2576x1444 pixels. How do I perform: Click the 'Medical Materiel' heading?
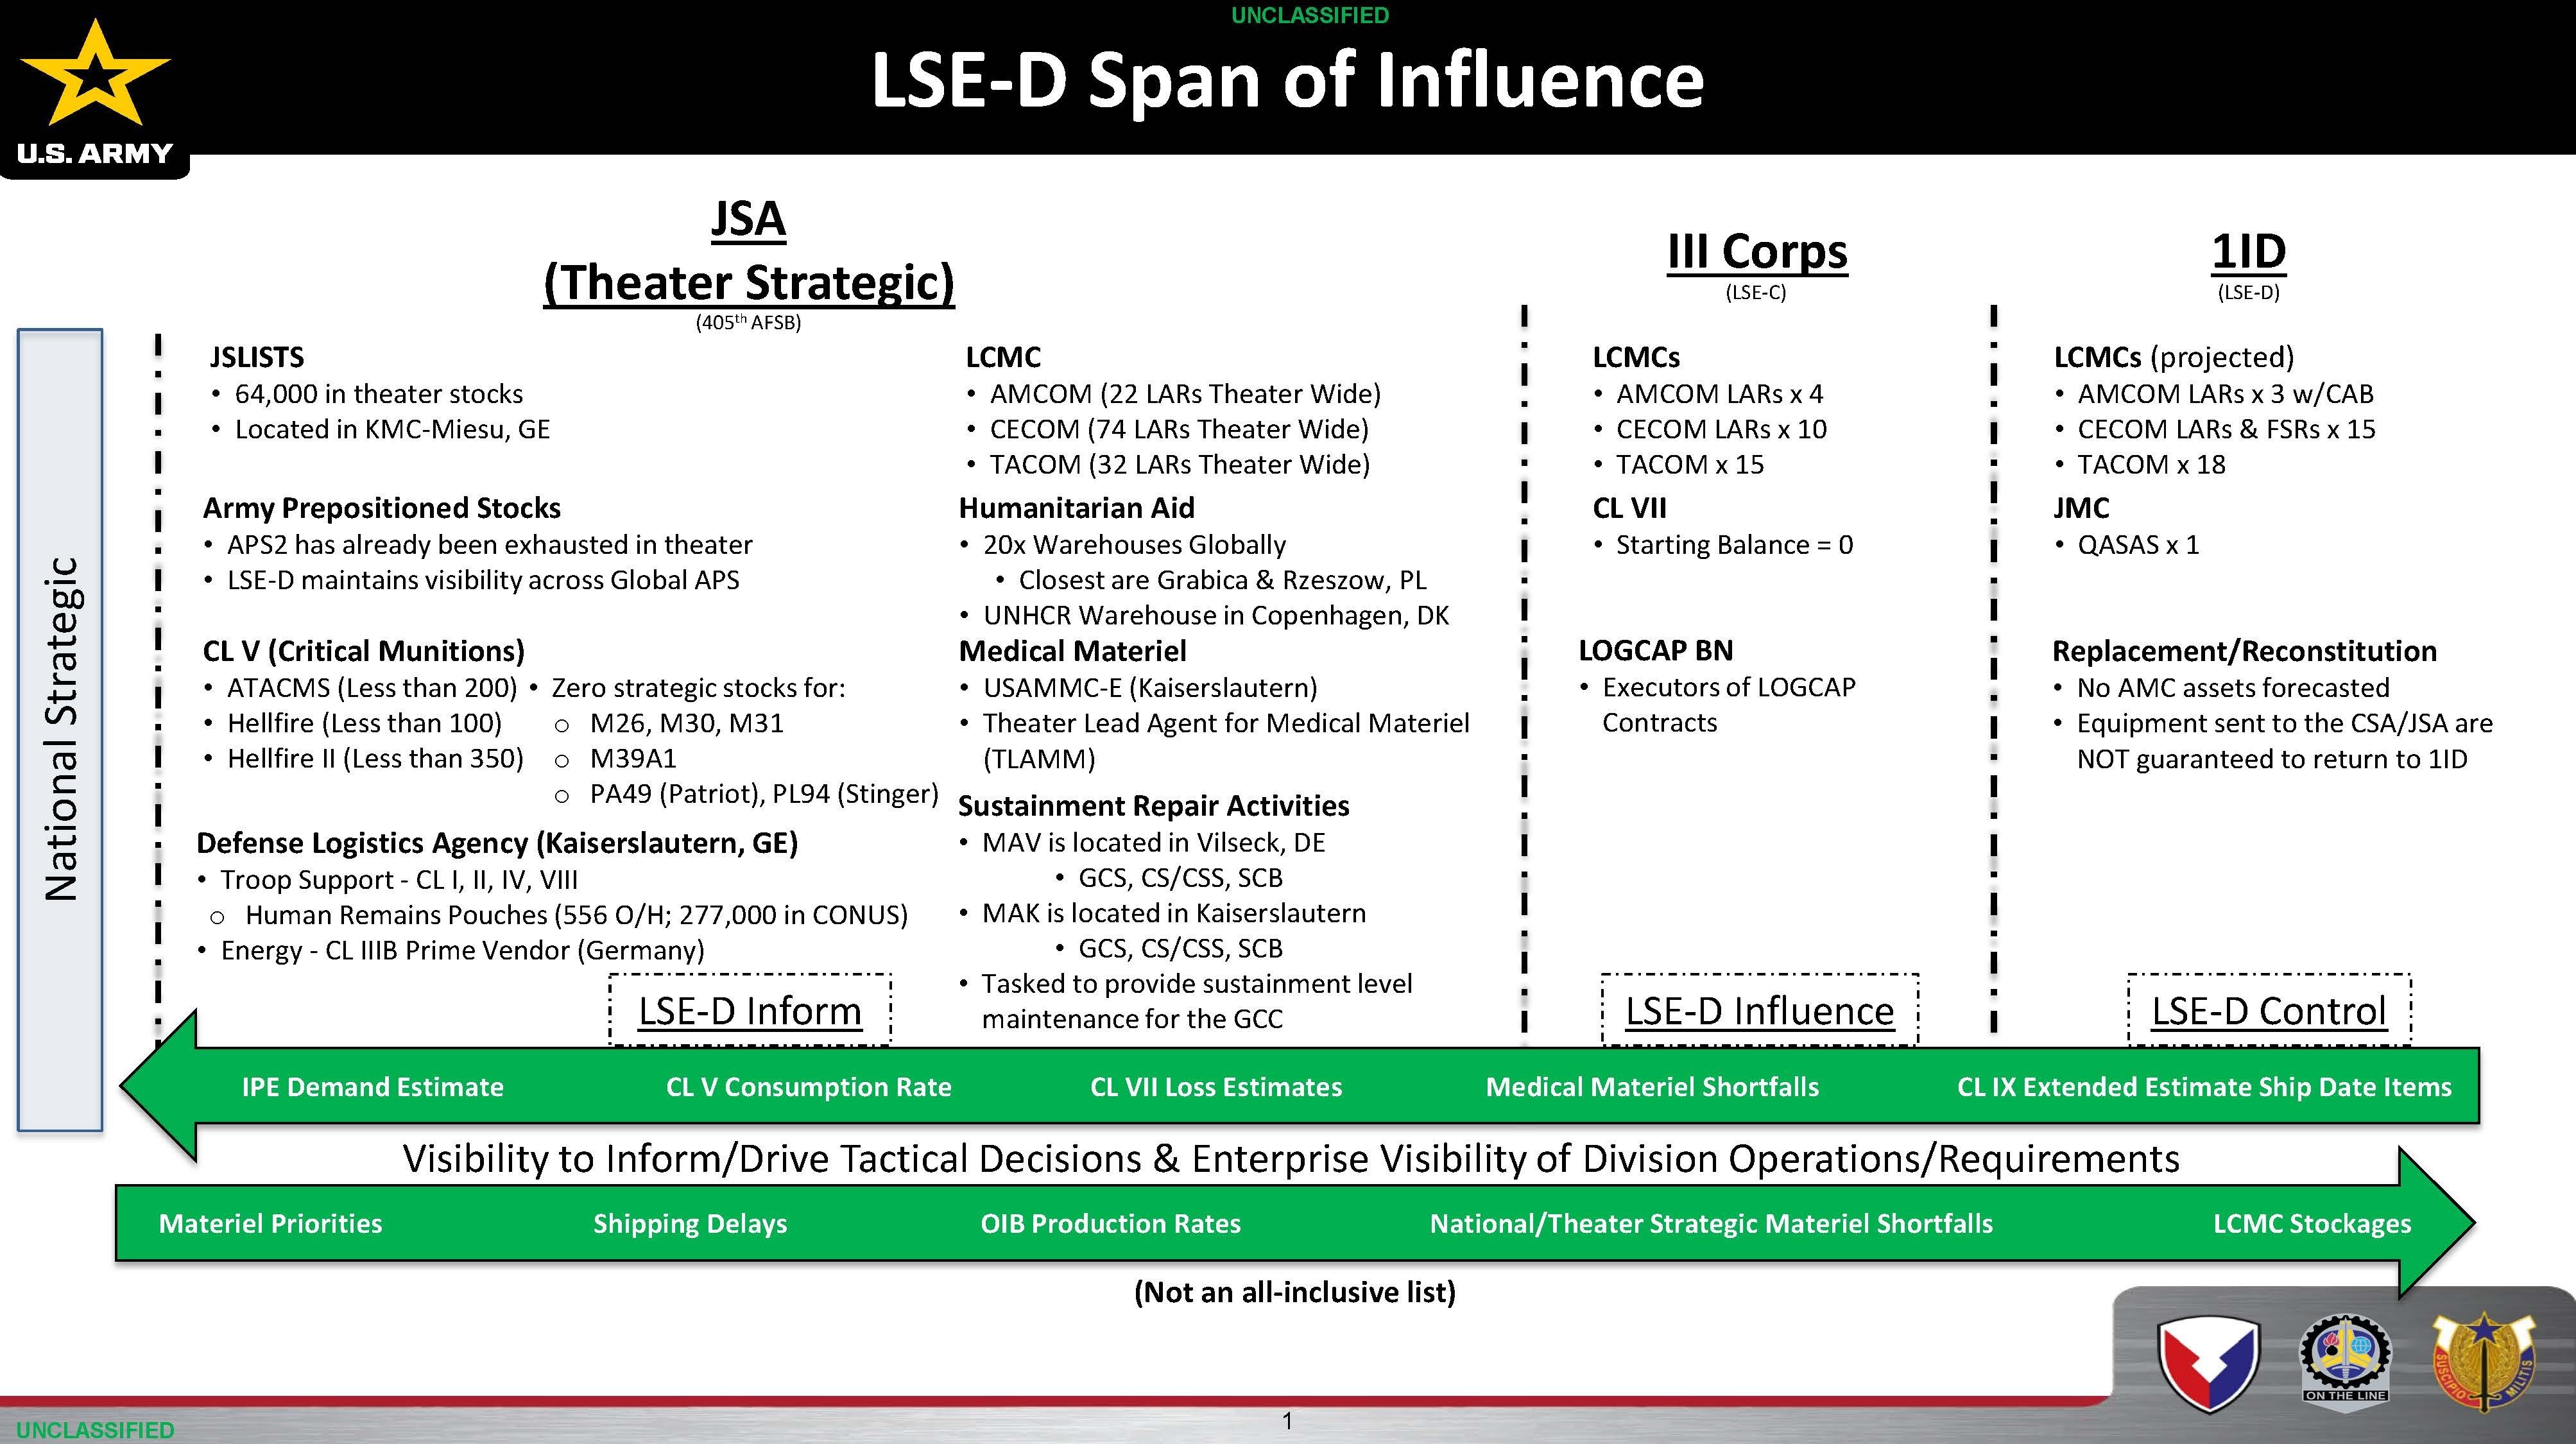(1073, 651)
